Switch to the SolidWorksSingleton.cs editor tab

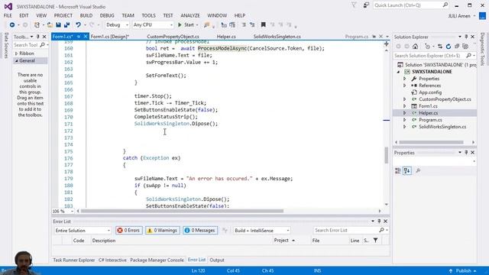(x=277, y=37)
